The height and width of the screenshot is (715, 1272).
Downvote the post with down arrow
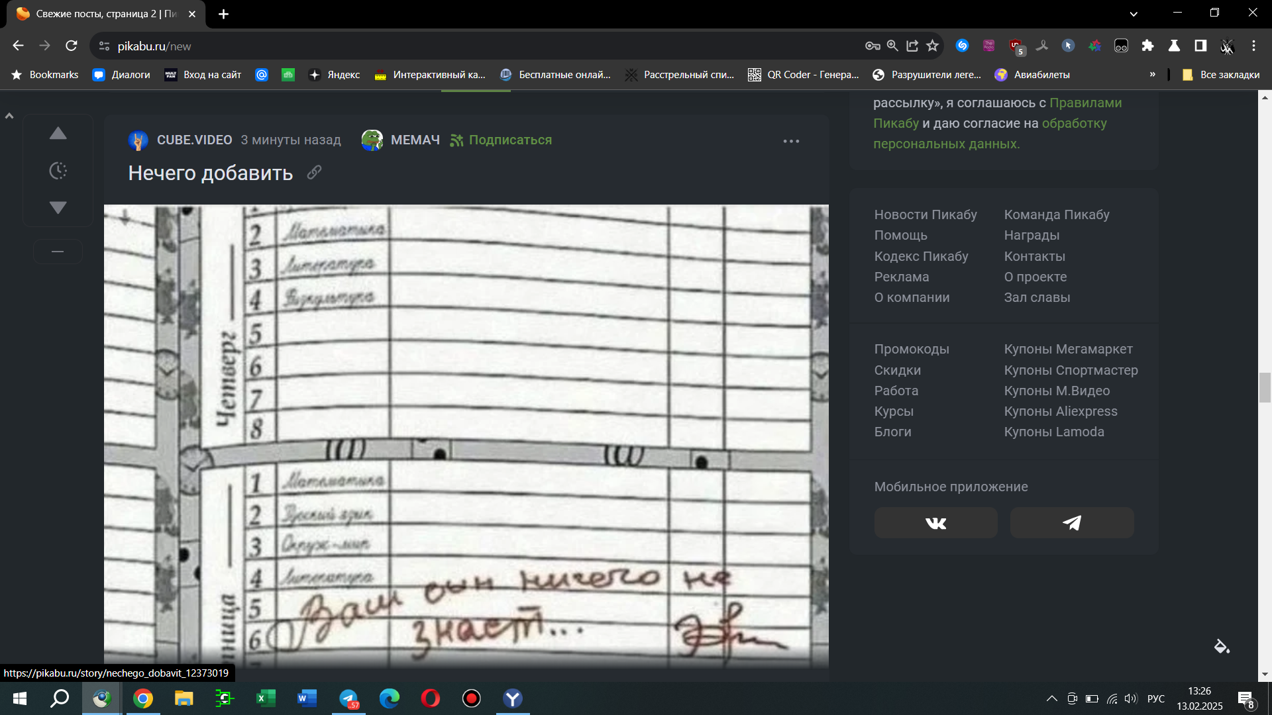(x=58, y=208)
